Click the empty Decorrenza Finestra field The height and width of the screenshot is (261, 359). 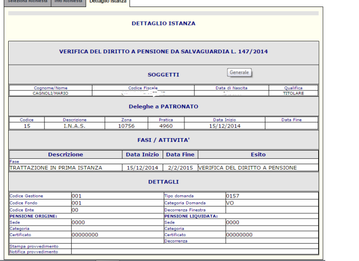[271, 209]
